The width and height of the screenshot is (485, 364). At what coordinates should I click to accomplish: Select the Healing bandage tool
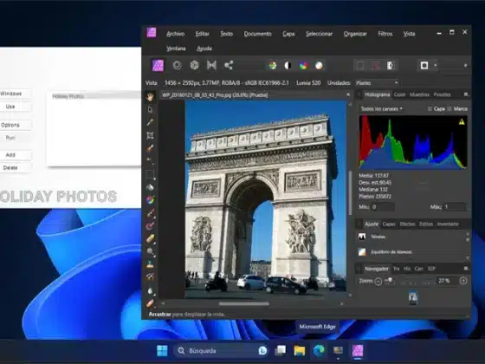pos(150,303)
